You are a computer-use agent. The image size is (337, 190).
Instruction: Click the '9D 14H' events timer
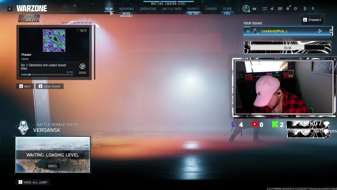click(193, 13)
